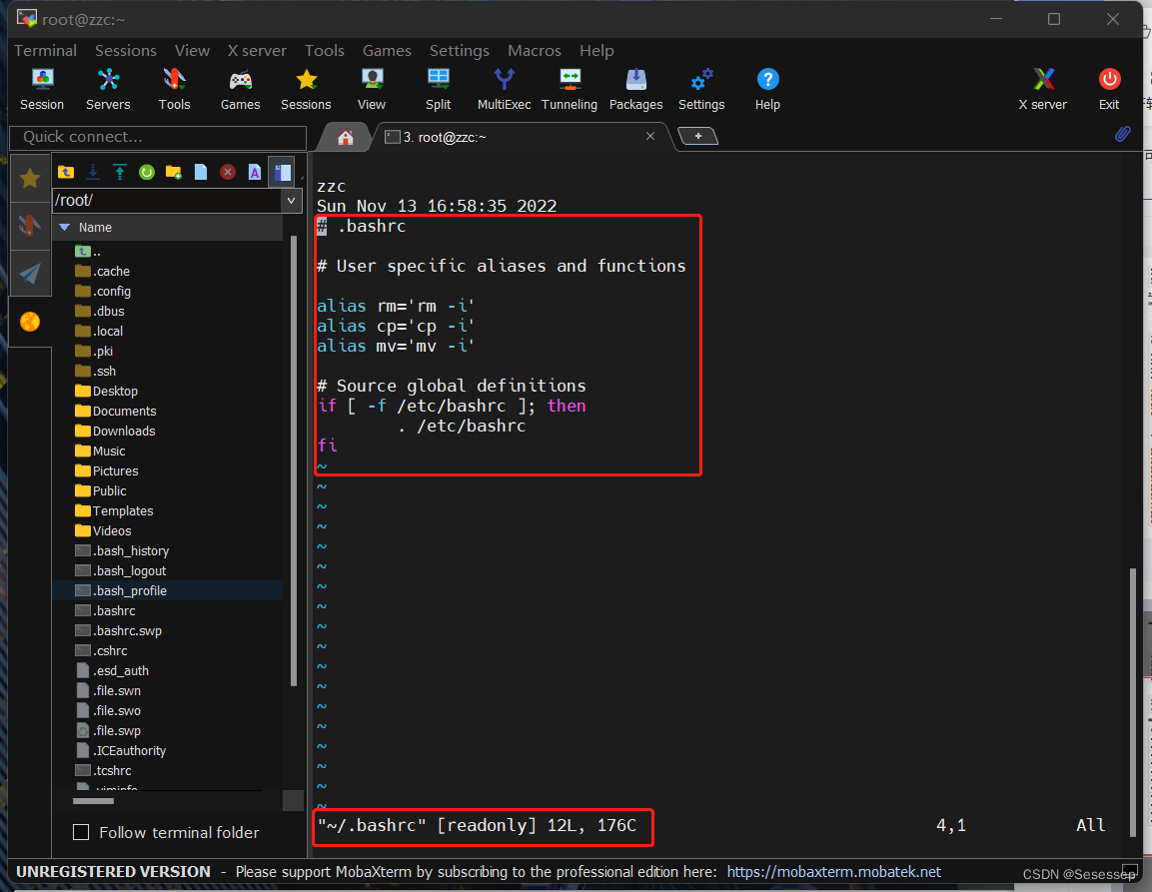Toggle the panel view icon in file browser toolbar

pos(282,172)
